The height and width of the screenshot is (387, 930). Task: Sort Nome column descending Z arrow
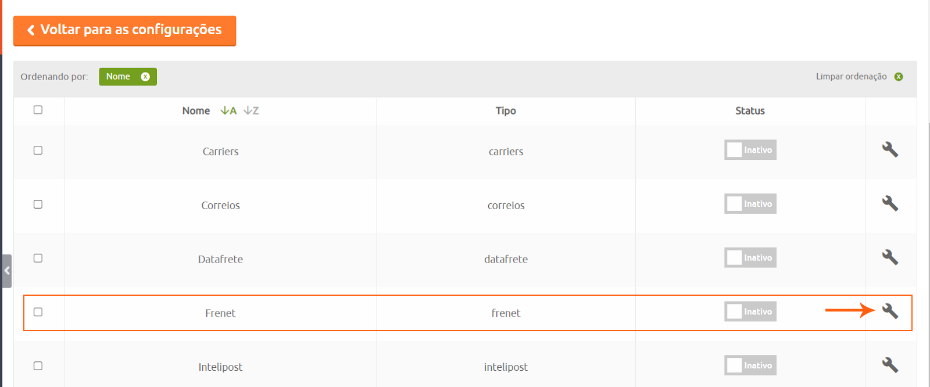pyautogui.click(x=251, y=110)
